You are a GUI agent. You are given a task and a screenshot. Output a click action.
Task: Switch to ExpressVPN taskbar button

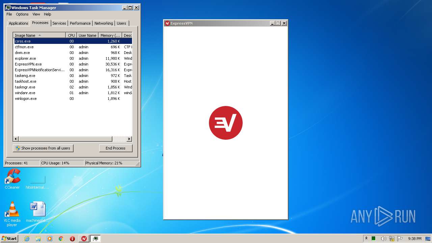pos(84,239)
